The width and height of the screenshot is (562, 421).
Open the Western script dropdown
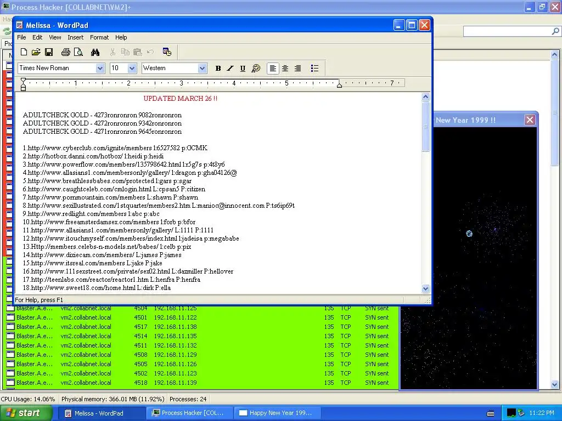[202, 68]
